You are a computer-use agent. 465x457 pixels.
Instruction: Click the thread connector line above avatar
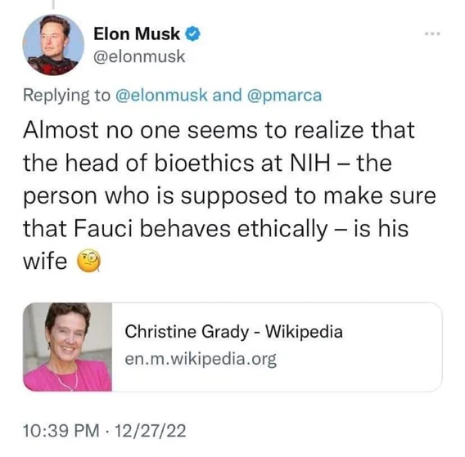[53, 4]
